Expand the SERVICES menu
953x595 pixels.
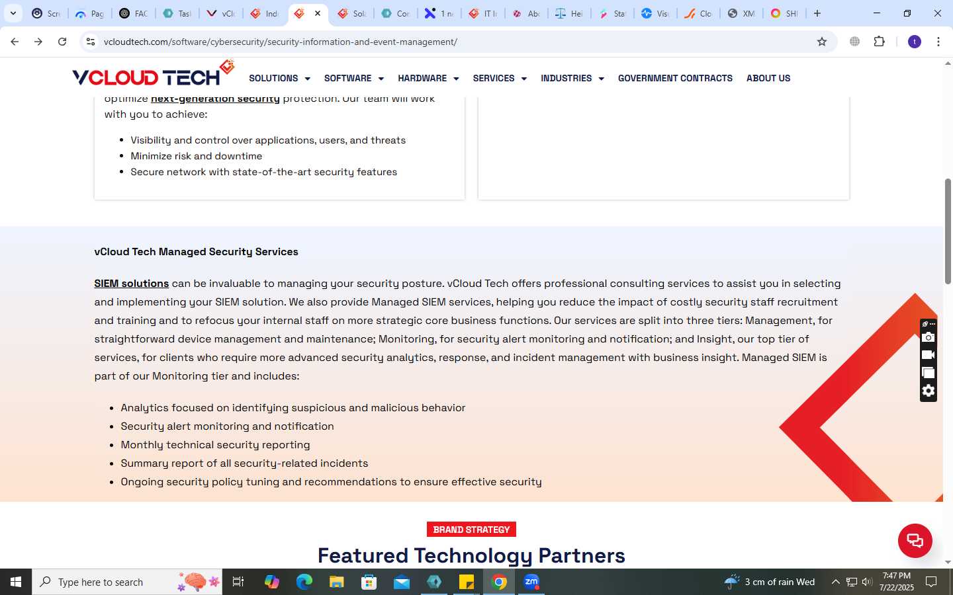(x=500, y=78)
